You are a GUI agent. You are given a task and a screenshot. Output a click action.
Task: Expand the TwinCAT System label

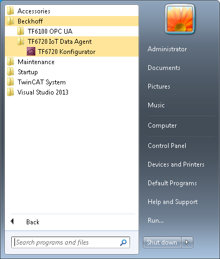coord(42,82)
